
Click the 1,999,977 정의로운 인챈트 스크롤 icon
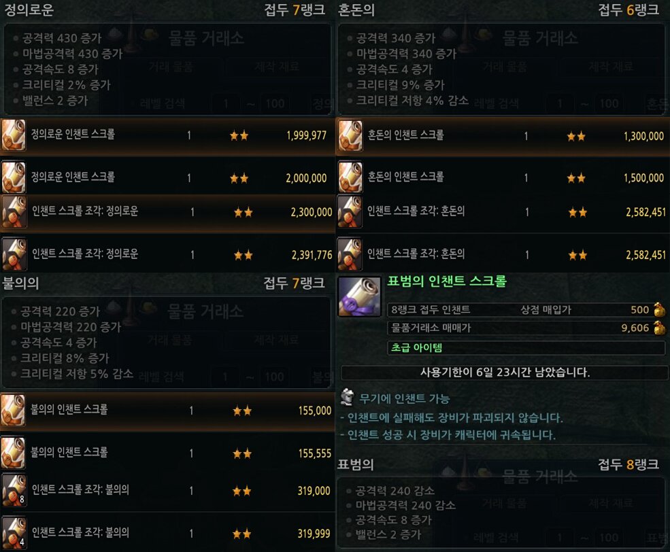(x=14, y=135)
